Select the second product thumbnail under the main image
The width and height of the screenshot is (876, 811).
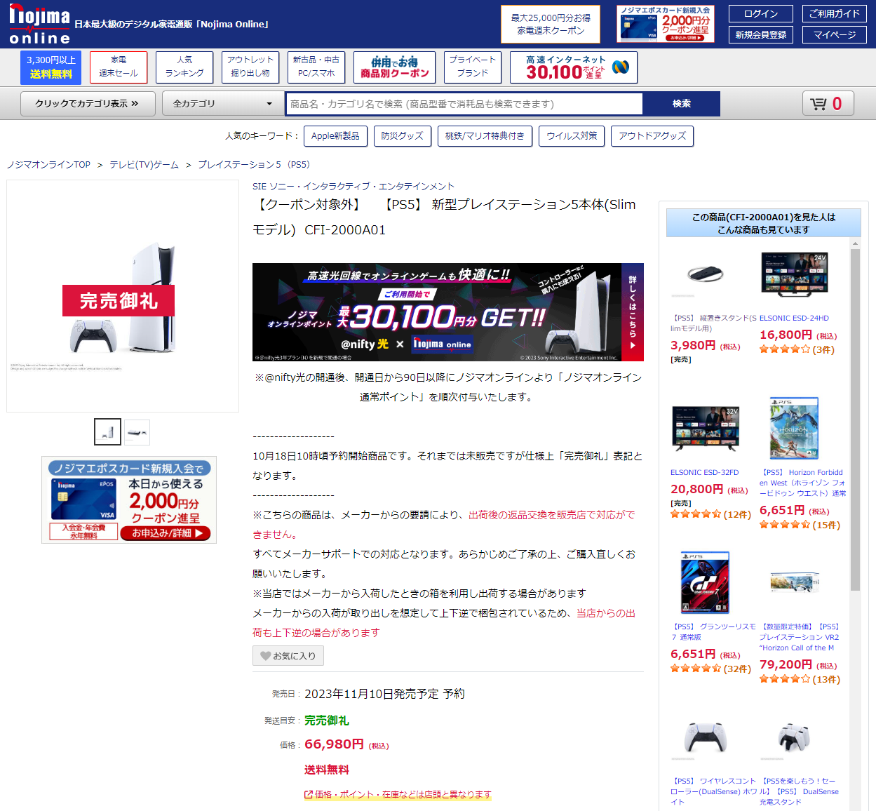pyautogui.click(x=137, y=432)
